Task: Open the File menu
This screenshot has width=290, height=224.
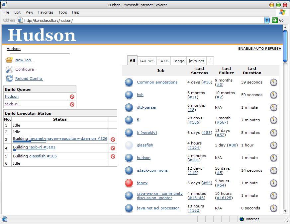Action: (x=6, y=12)
